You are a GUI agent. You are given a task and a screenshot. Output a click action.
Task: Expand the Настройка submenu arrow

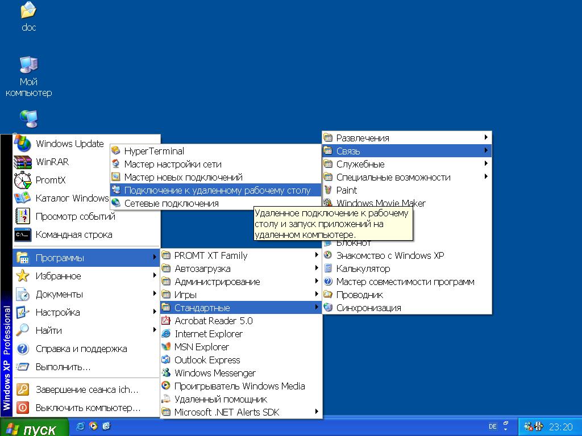pos(155,312)
